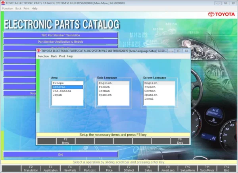This screenshot has width=238, height=173.
Task: Click the main window title bar icon
Action: pos(3,3)
